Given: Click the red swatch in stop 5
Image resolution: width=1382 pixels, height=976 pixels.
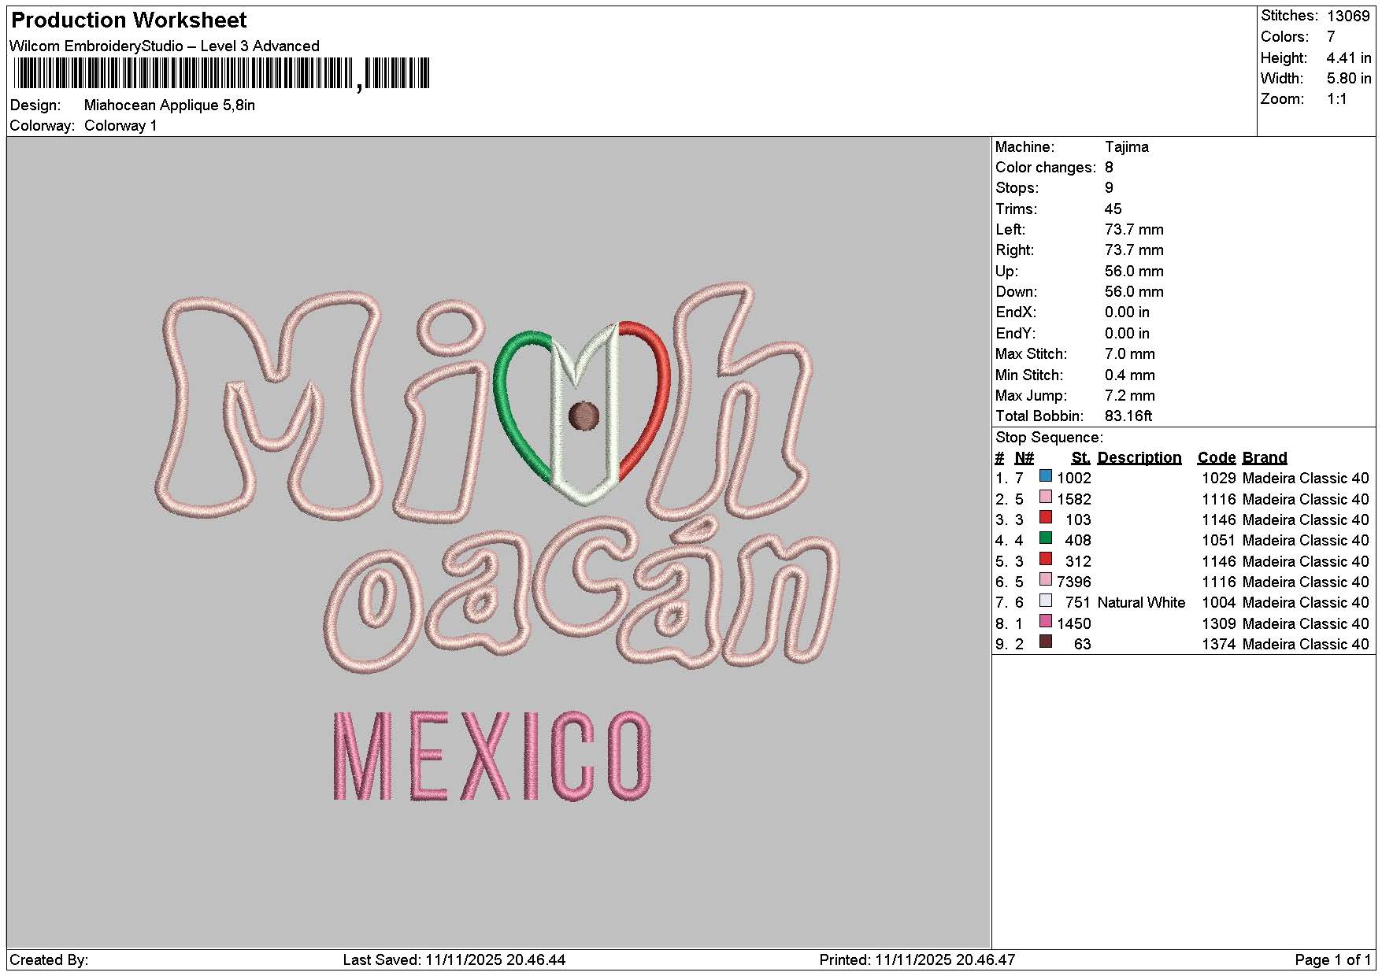Looking at the screenshot, I should [x=1046, y=560].
